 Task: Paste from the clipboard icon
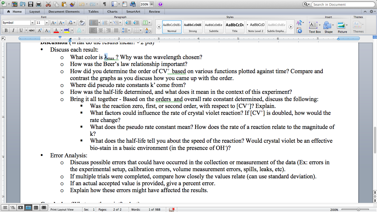tap(64, 4)
